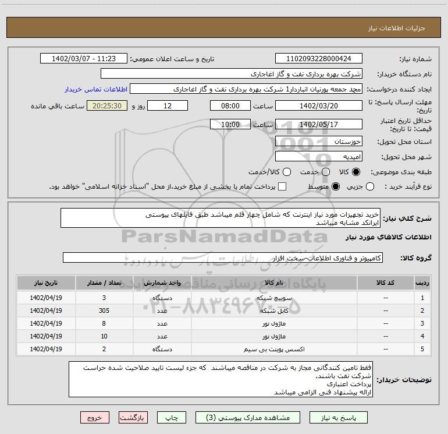Click the buyer name field شرکت بهره برداری نفت و گاز اغاجاری

coord(232,74)
